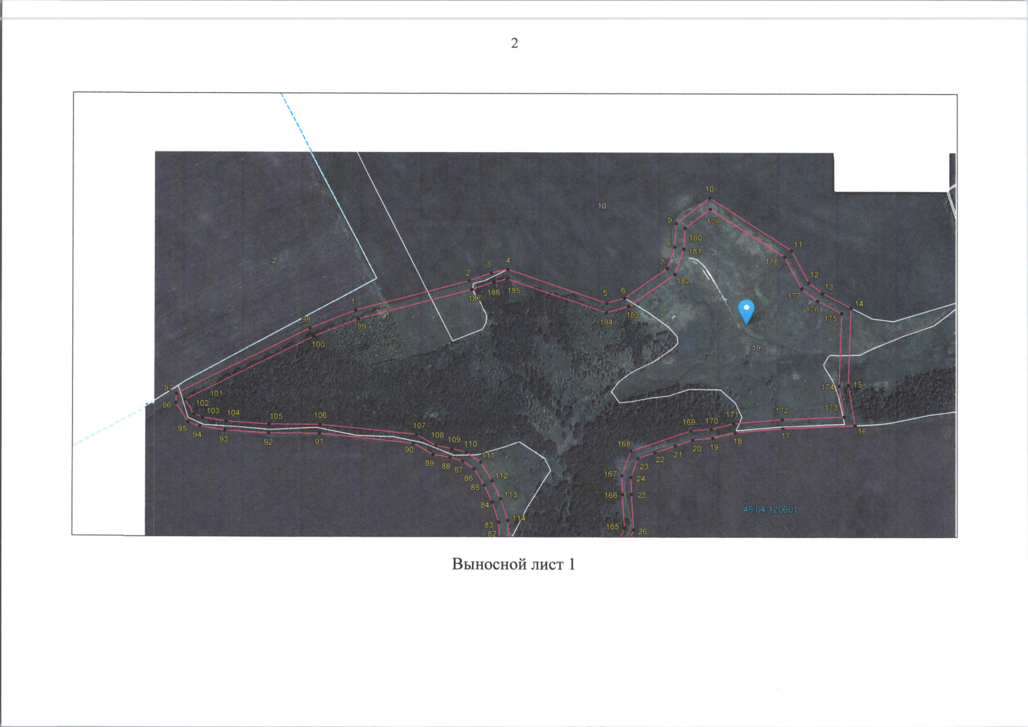
Task: Select boundary point 107 label
Action: pyautogui.click(x=419, y=425)
